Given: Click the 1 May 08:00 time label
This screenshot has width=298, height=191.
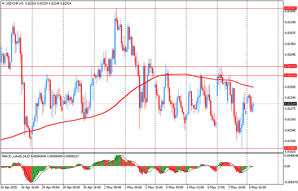Looking at the screenshot, I should coord(113,187).
